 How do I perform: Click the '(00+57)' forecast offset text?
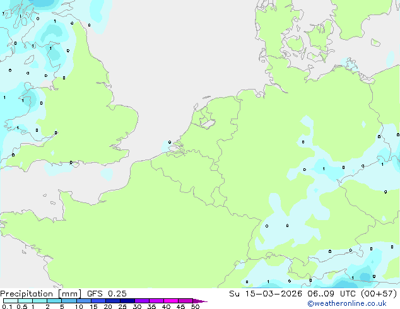click(379, 294)
